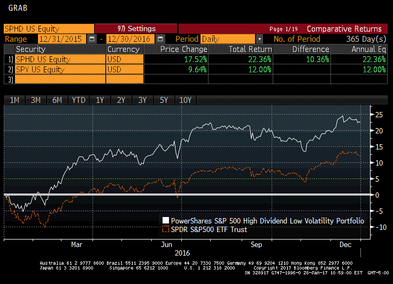This screenshot has height=284, width=393.
Task: Click the orange dashed SPDR legend swatch
Action: [166, 229]
